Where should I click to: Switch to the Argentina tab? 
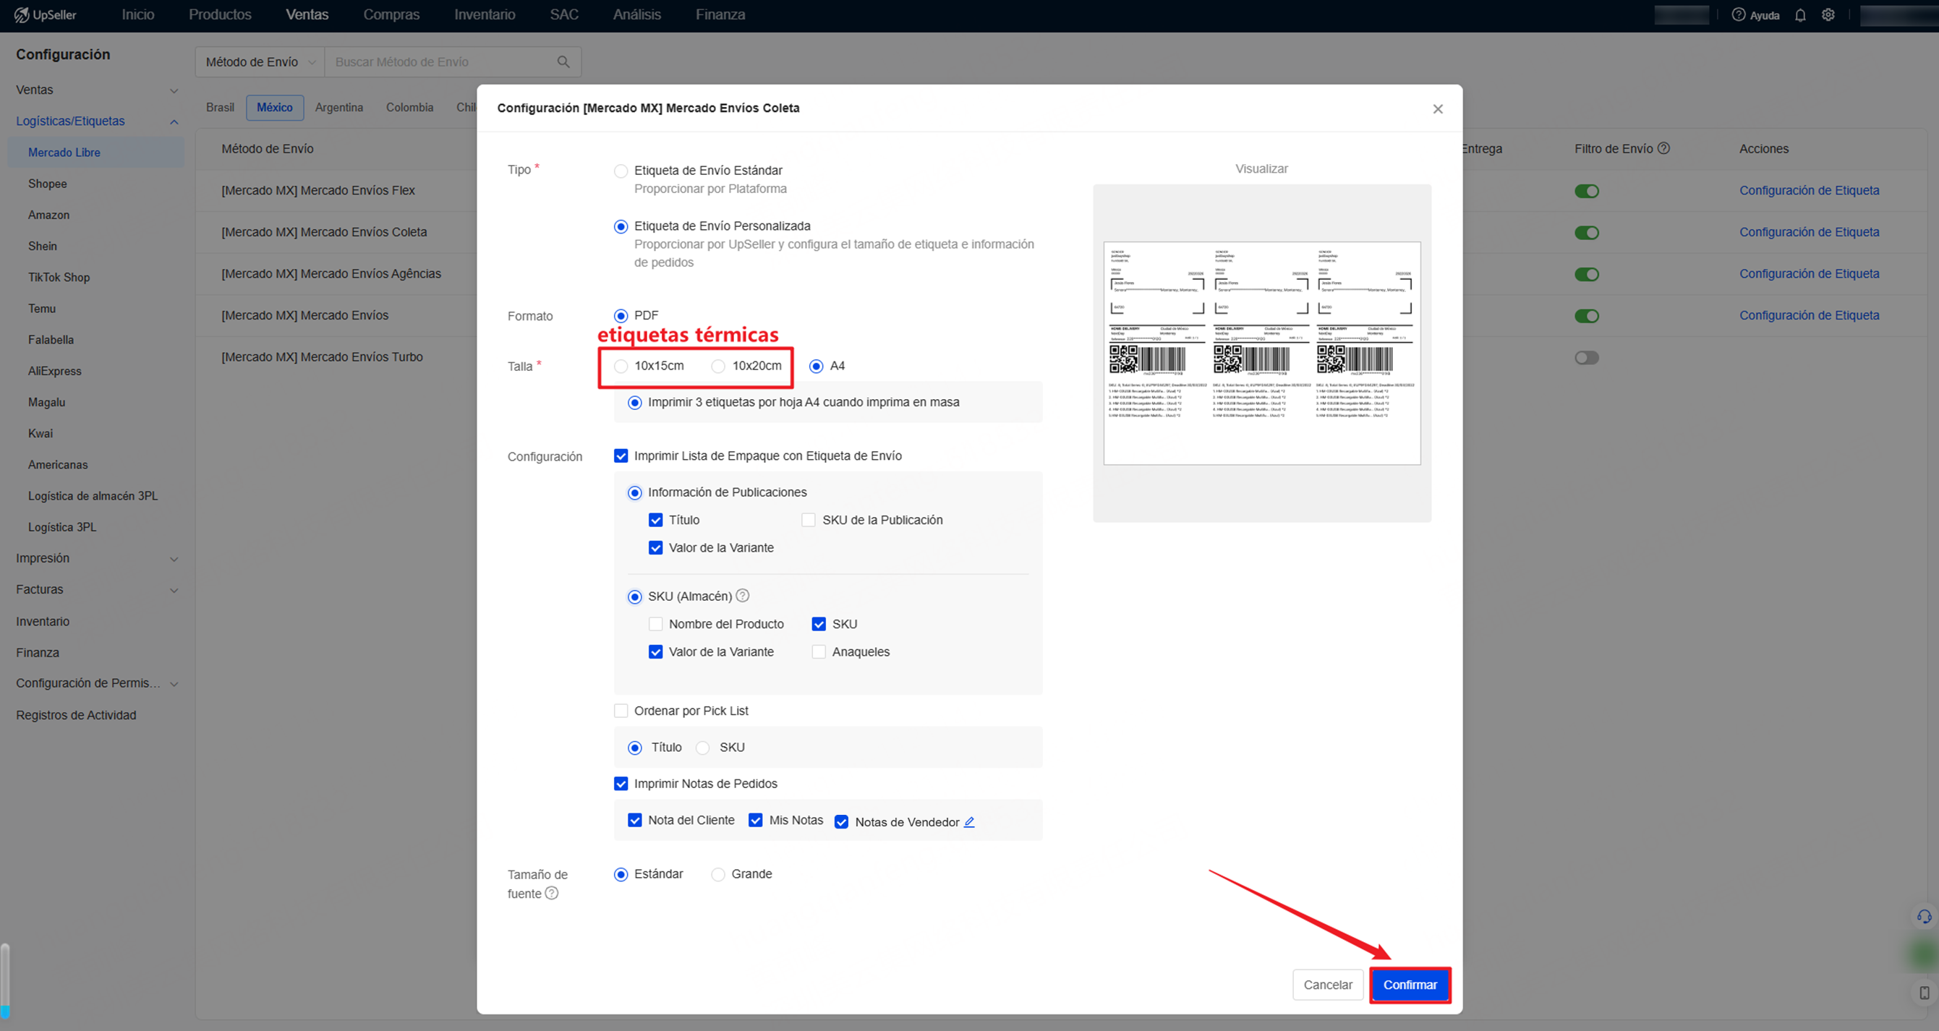338,108
